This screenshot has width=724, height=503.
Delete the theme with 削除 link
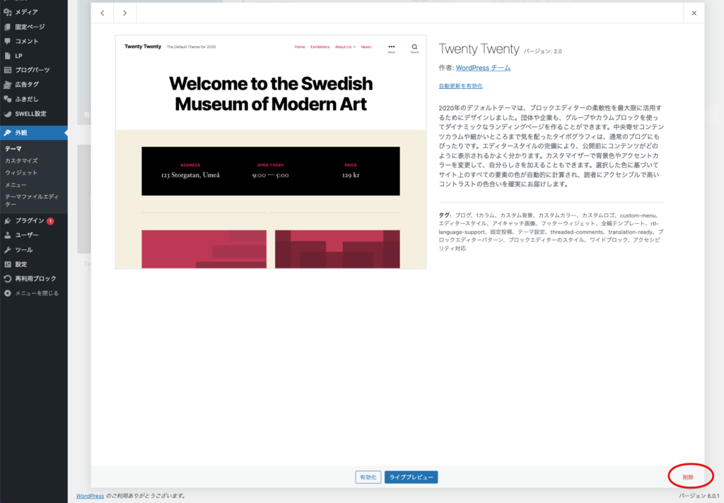point(688,477)
